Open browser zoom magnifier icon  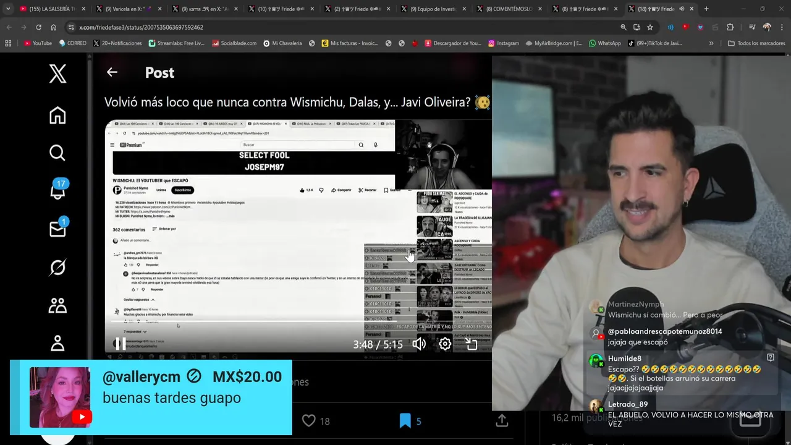pos(624,27)
